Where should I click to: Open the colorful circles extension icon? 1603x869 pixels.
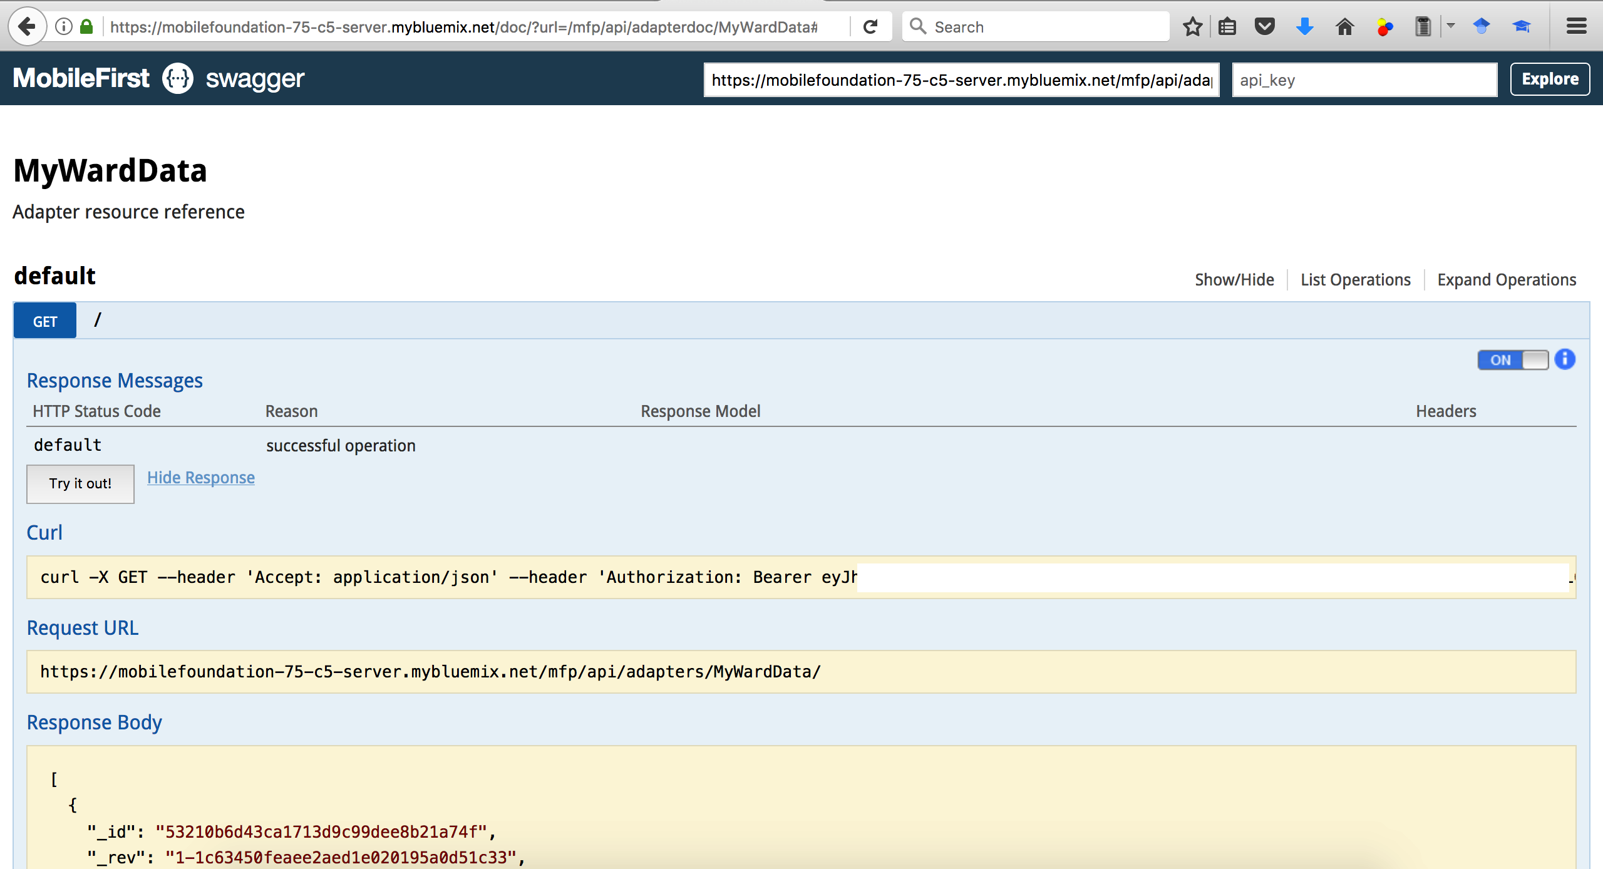click(1384, 27)
